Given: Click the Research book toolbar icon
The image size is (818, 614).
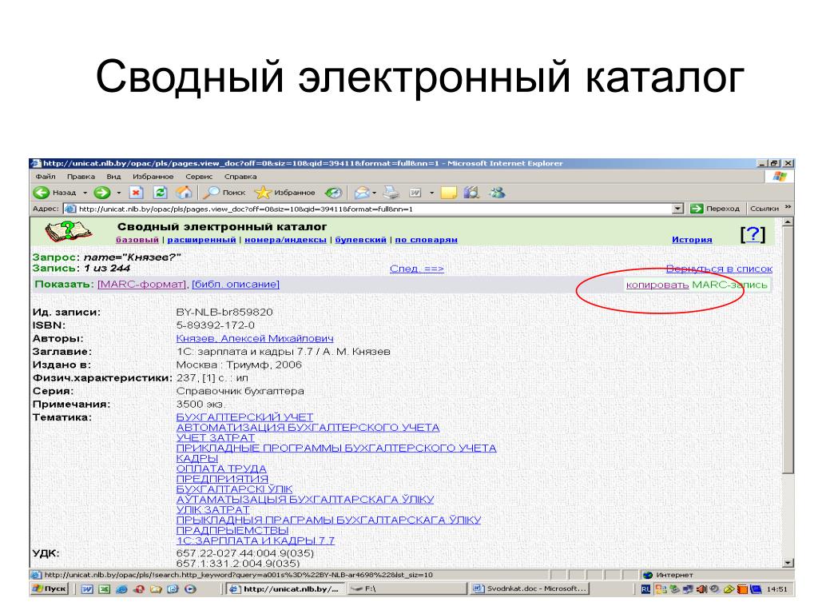Looking at the screenshot, I should [x=471, y=193].
